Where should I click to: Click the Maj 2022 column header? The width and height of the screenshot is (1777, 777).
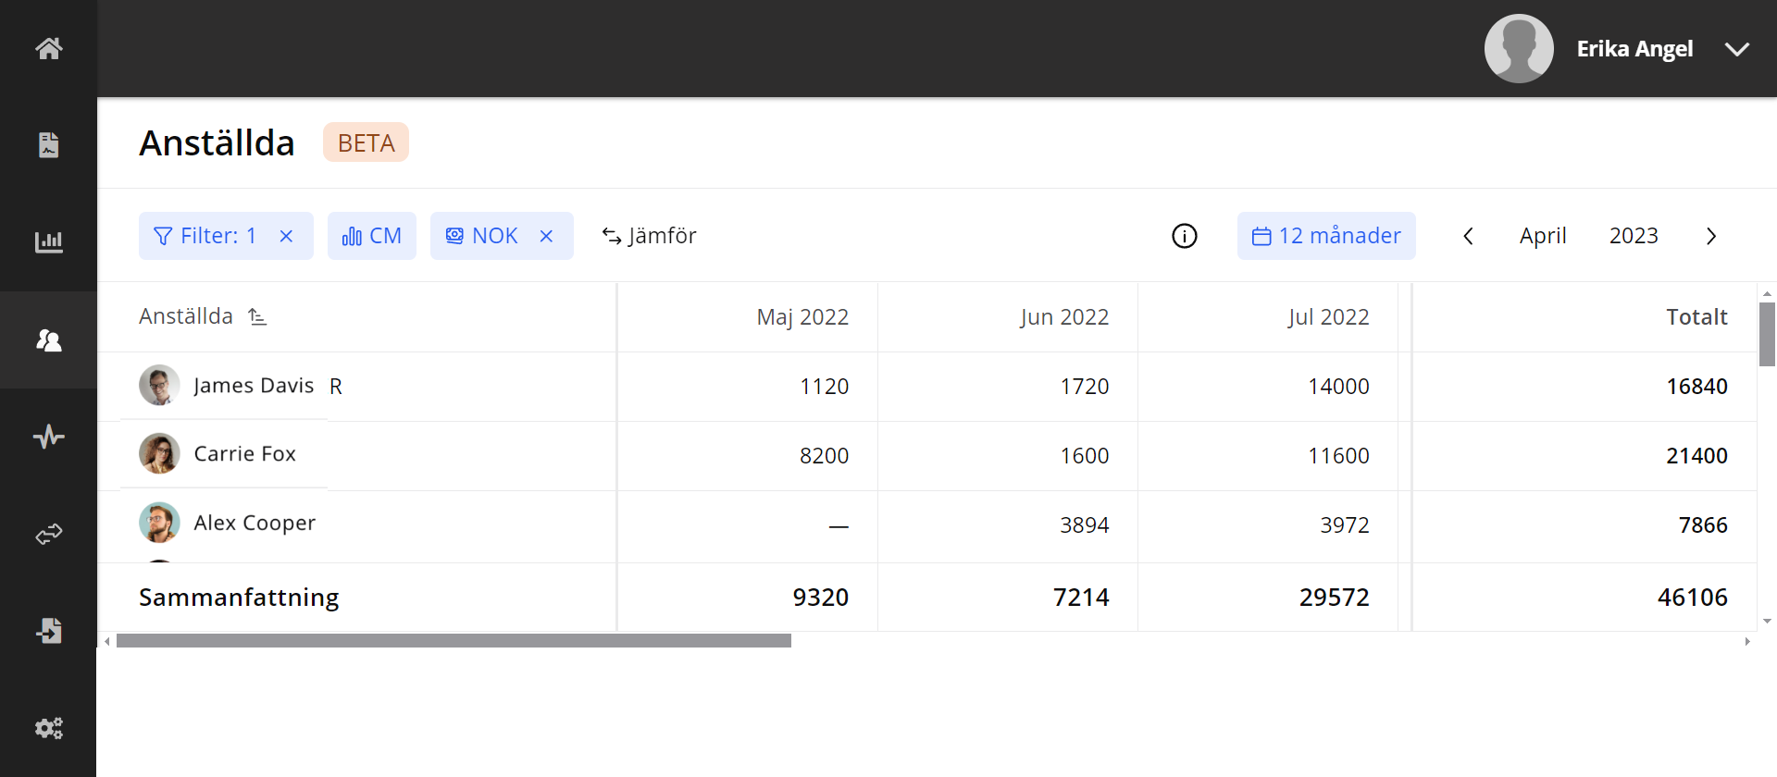pos(802,317)
